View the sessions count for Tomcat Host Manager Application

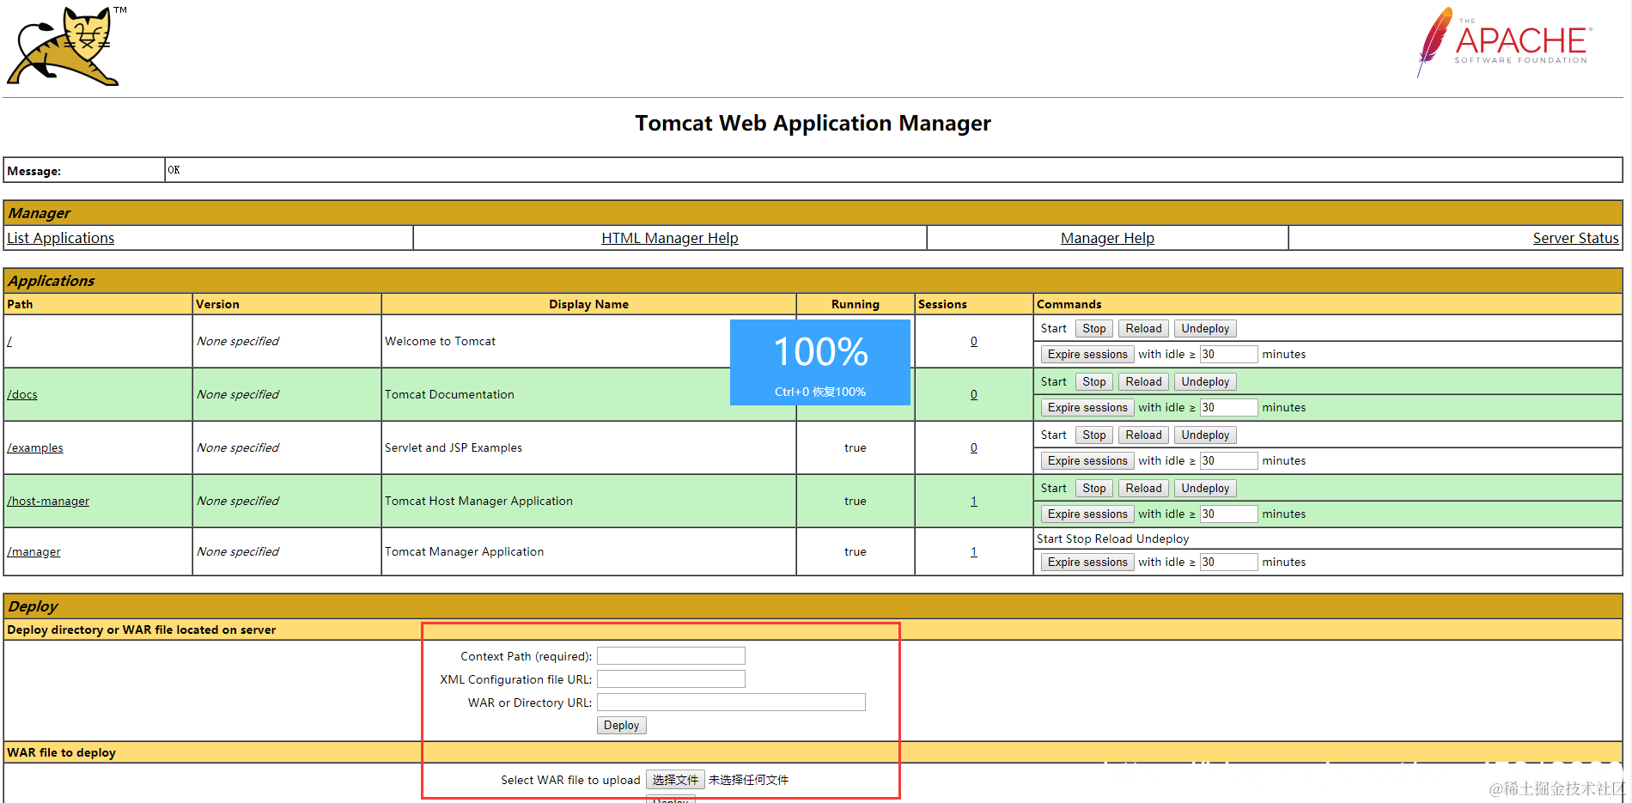(974, 501)
